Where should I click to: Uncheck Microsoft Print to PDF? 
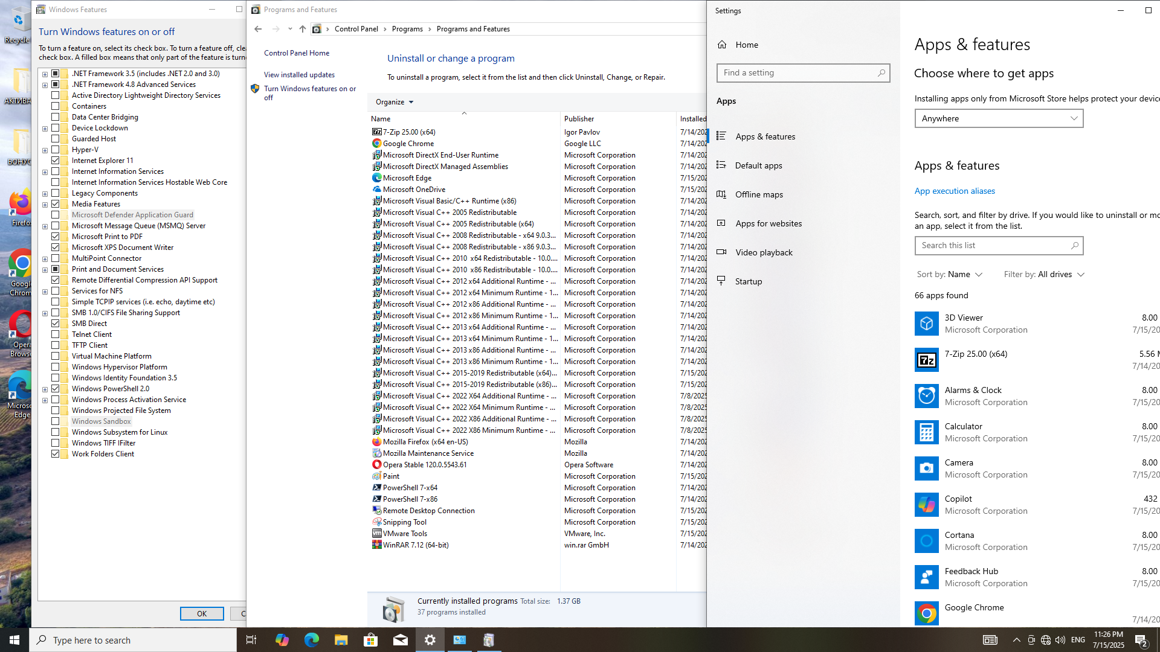click(x=56, y=237)
